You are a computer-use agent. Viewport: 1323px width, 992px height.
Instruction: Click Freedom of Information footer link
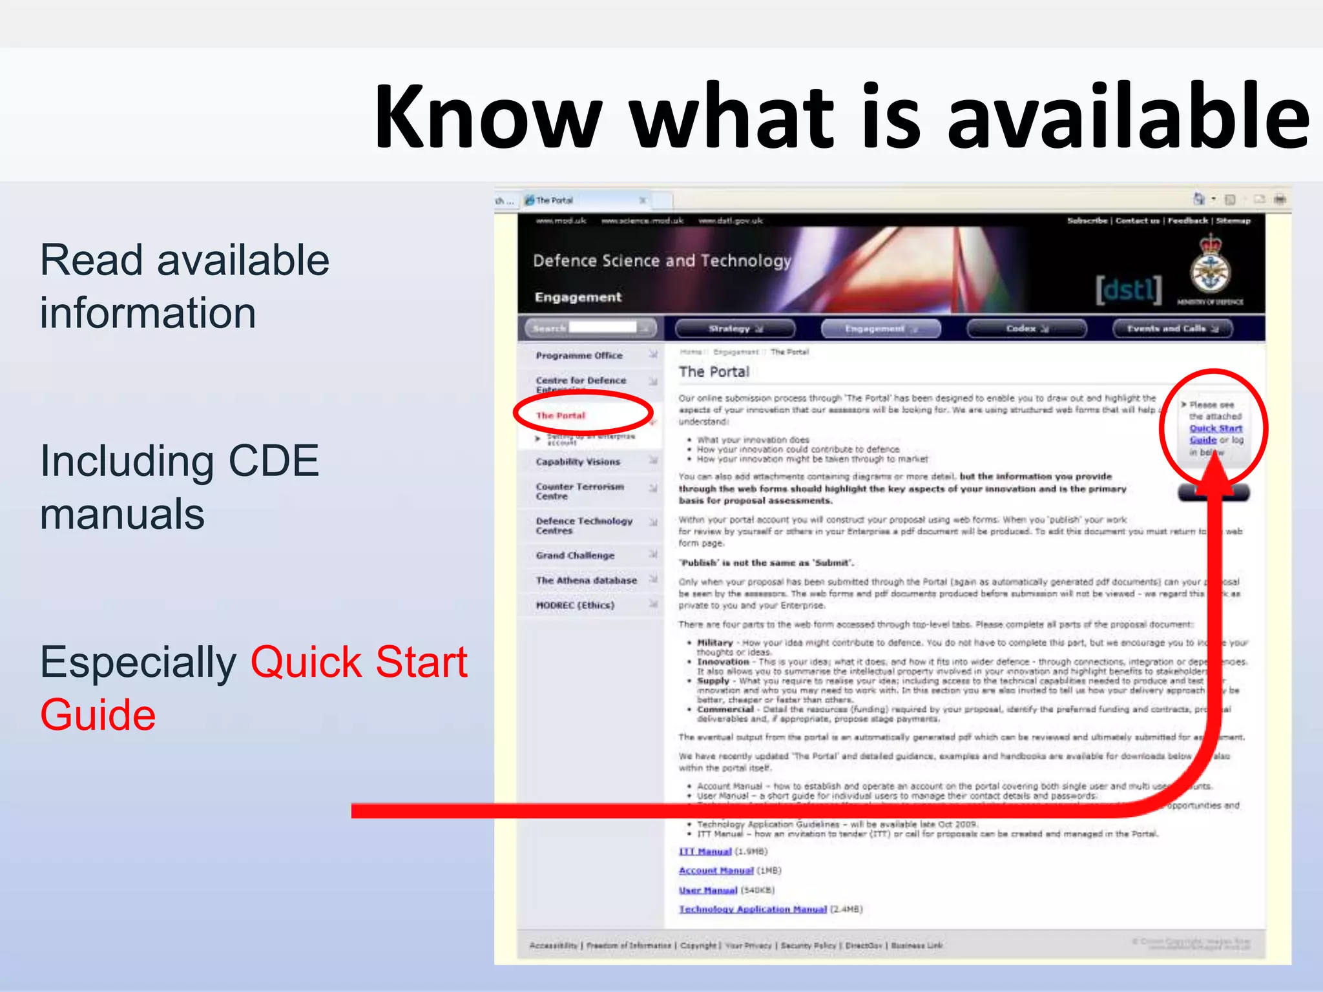[629, 945]
